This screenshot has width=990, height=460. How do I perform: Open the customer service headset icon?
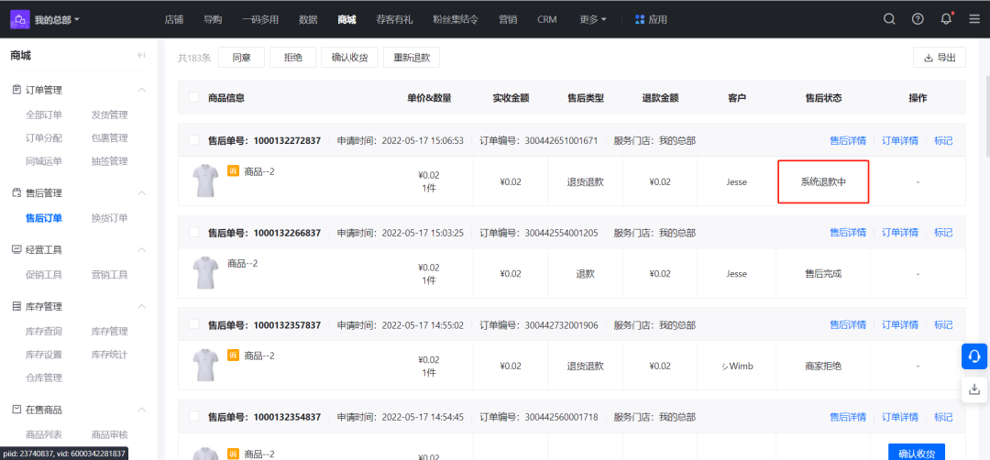[974, 356]
